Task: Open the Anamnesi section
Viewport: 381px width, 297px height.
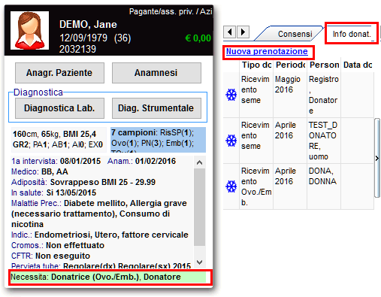Action: [x=156, y=73]
